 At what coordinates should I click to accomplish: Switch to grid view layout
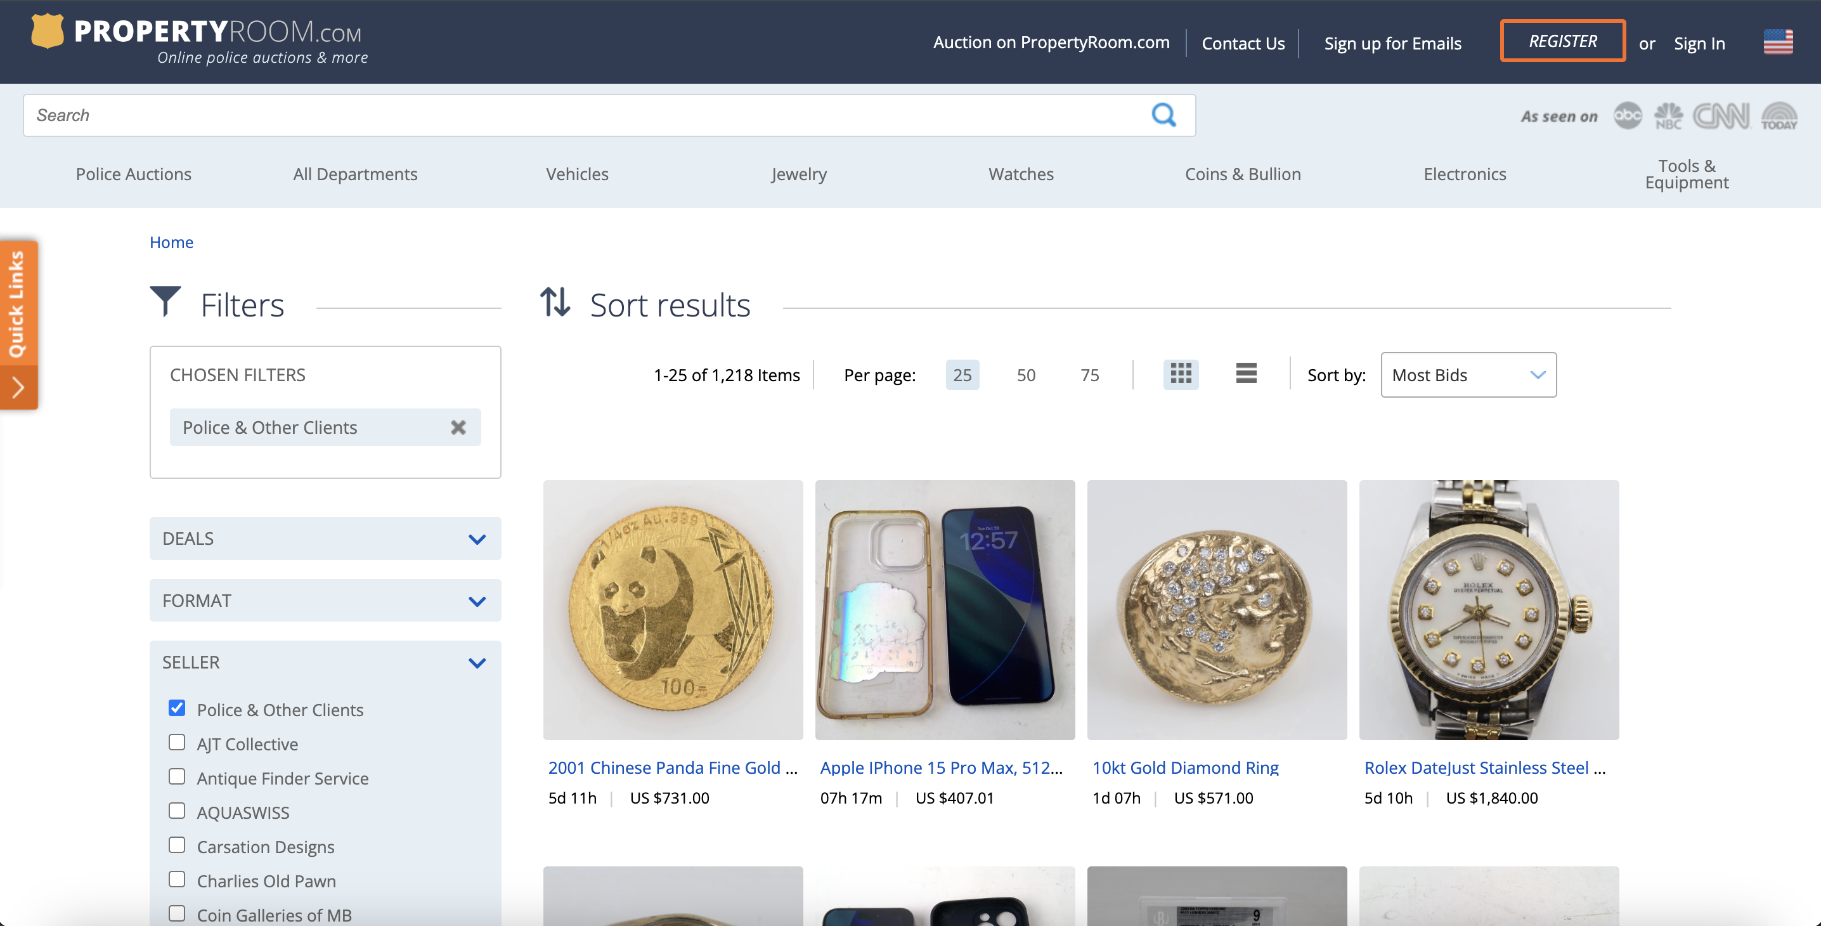pyautogui.click(x=1181, y=374)
